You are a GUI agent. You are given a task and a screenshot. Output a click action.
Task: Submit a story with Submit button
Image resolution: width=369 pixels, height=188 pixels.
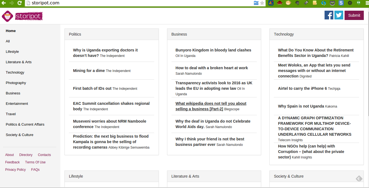click(x=354, y=15)
